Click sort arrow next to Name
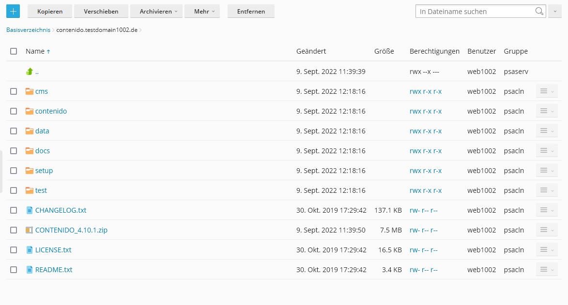 coord(48,52)
